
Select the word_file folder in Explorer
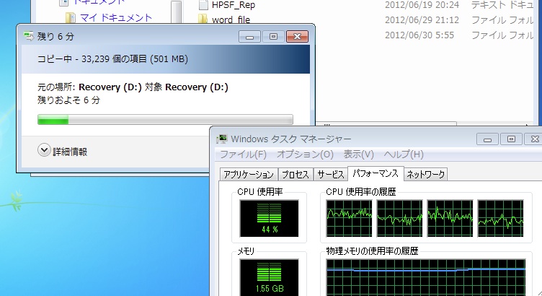[231, 19]
